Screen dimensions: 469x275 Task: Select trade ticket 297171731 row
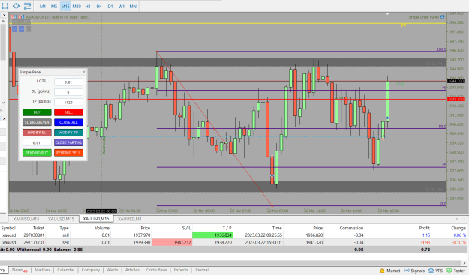[233, 242]
